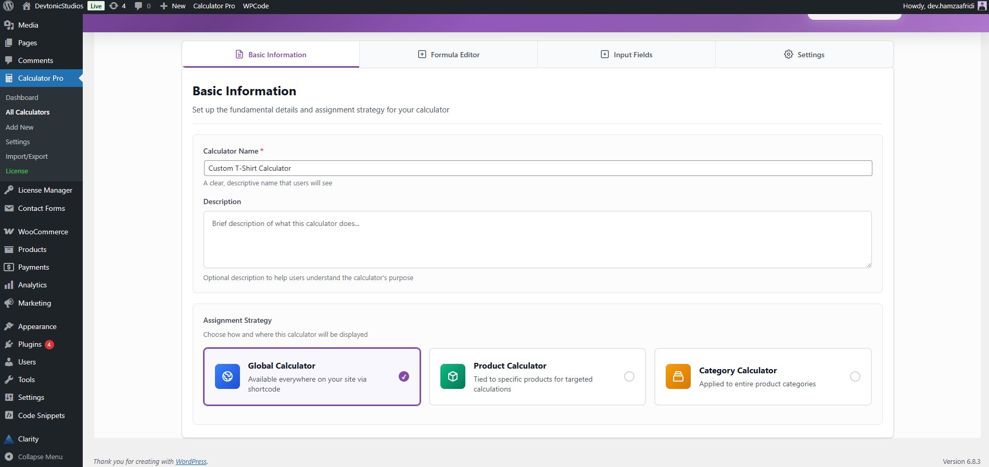Open the comments bubble in admin bar
The width and height of the screenshot is (989, 467).
(142, 6)
